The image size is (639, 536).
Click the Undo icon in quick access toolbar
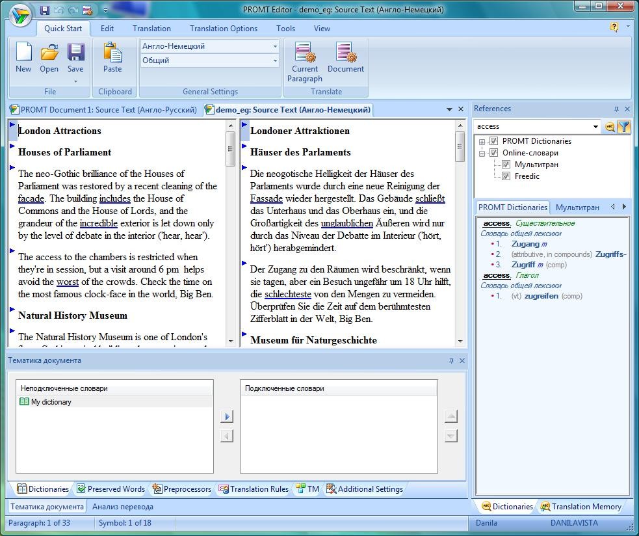(59, 10)
